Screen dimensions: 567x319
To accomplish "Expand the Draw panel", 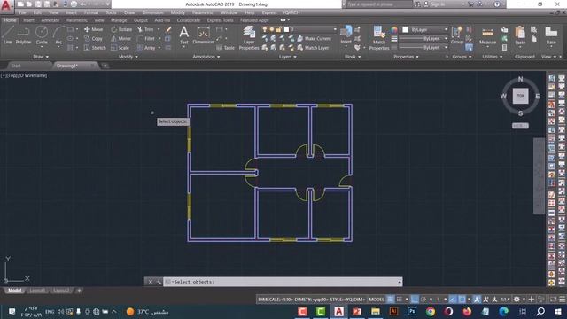I will click(41, 57).
